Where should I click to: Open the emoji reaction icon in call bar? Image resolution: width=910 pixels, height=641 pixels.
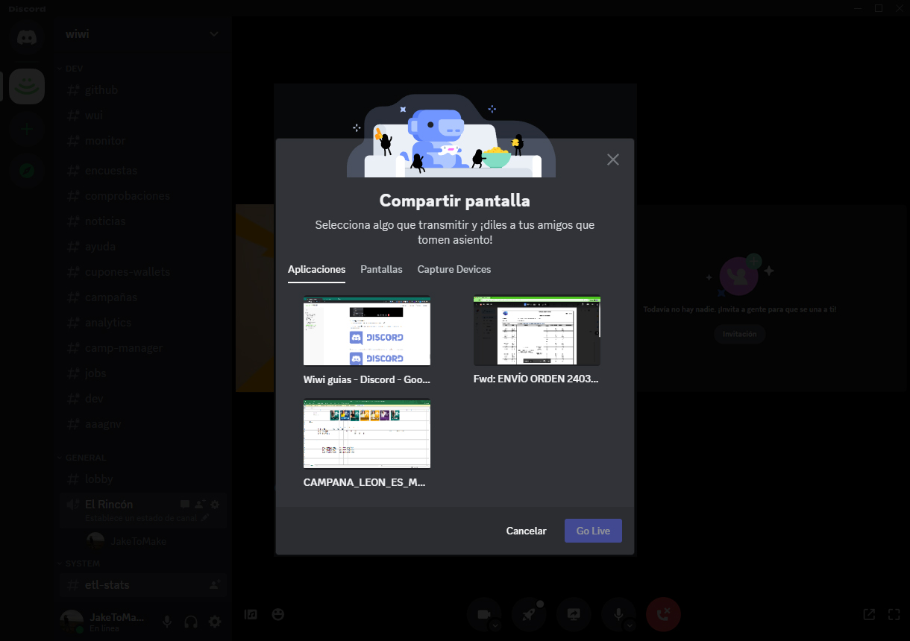[278, 615]
